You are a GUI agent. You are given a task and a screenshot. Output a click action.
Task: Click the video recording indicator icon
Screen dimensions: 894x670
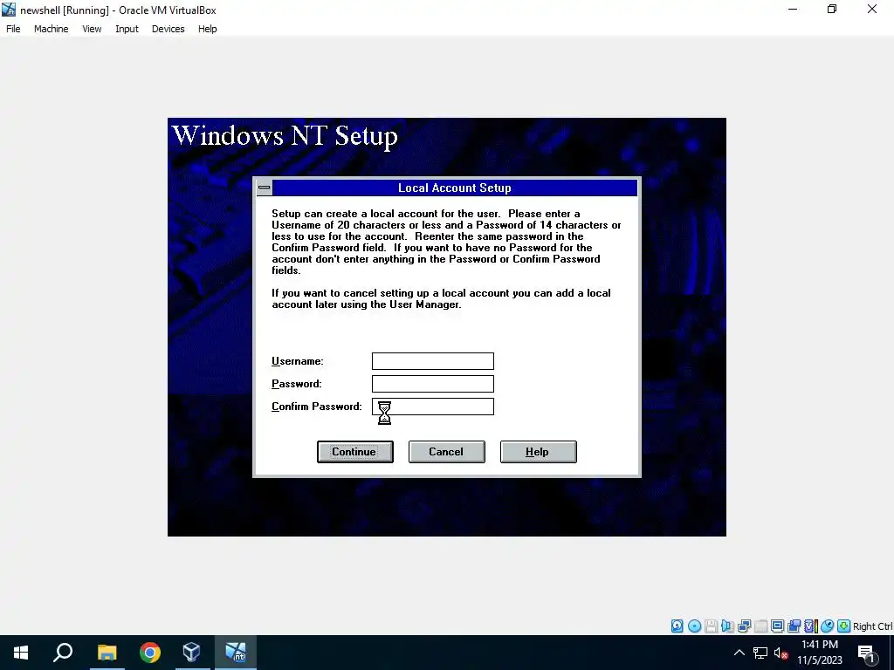click(x=794, y=626)
